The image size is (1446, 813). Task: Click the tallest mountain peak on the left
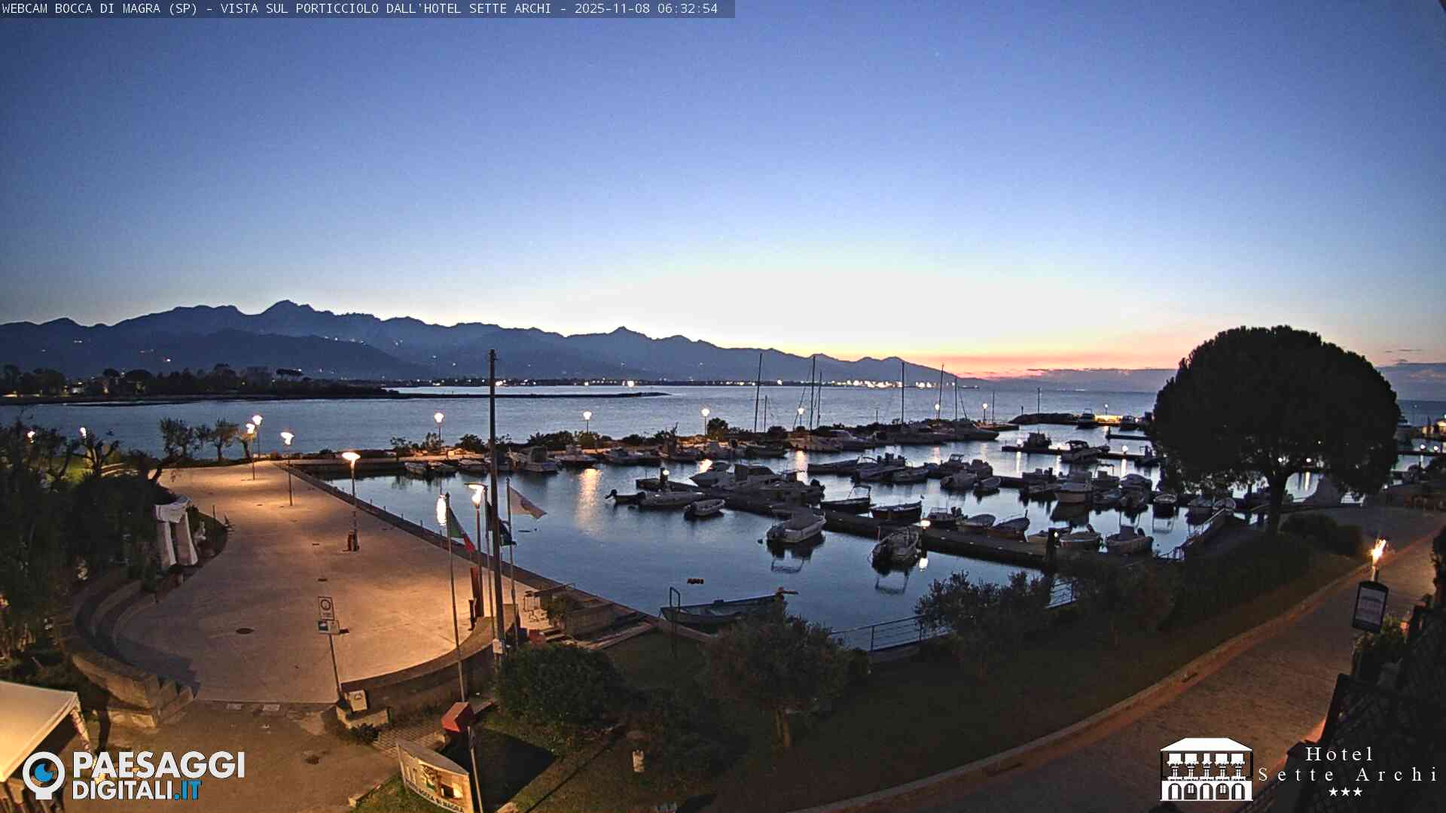[x=285, y=306]
